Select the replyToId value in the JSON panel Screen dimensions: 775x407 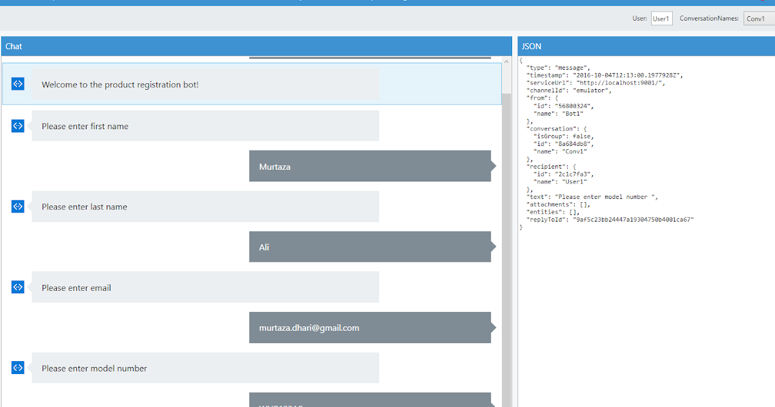(x=633, y=219)
